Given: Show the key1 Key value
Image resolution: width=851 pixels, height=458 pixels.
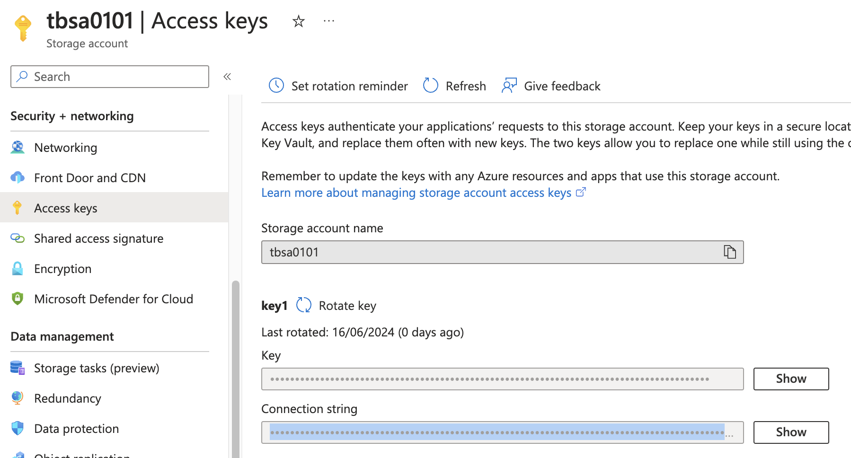Looking at the screenshot, I should 791,379.
